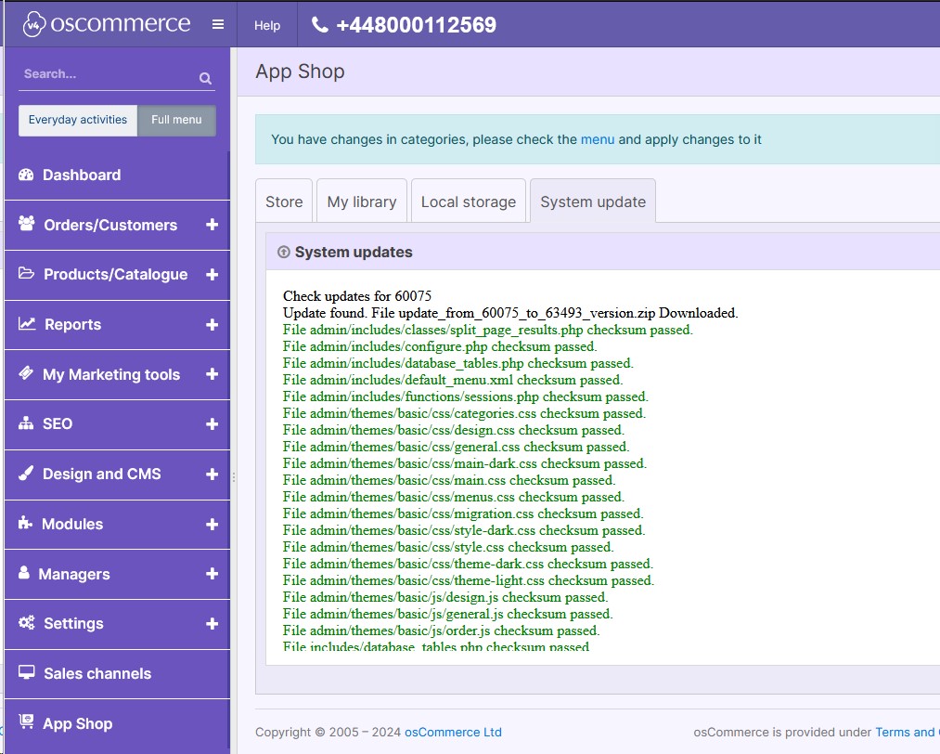Click the 'Check updates for 60075' line

tap(357, 295)
